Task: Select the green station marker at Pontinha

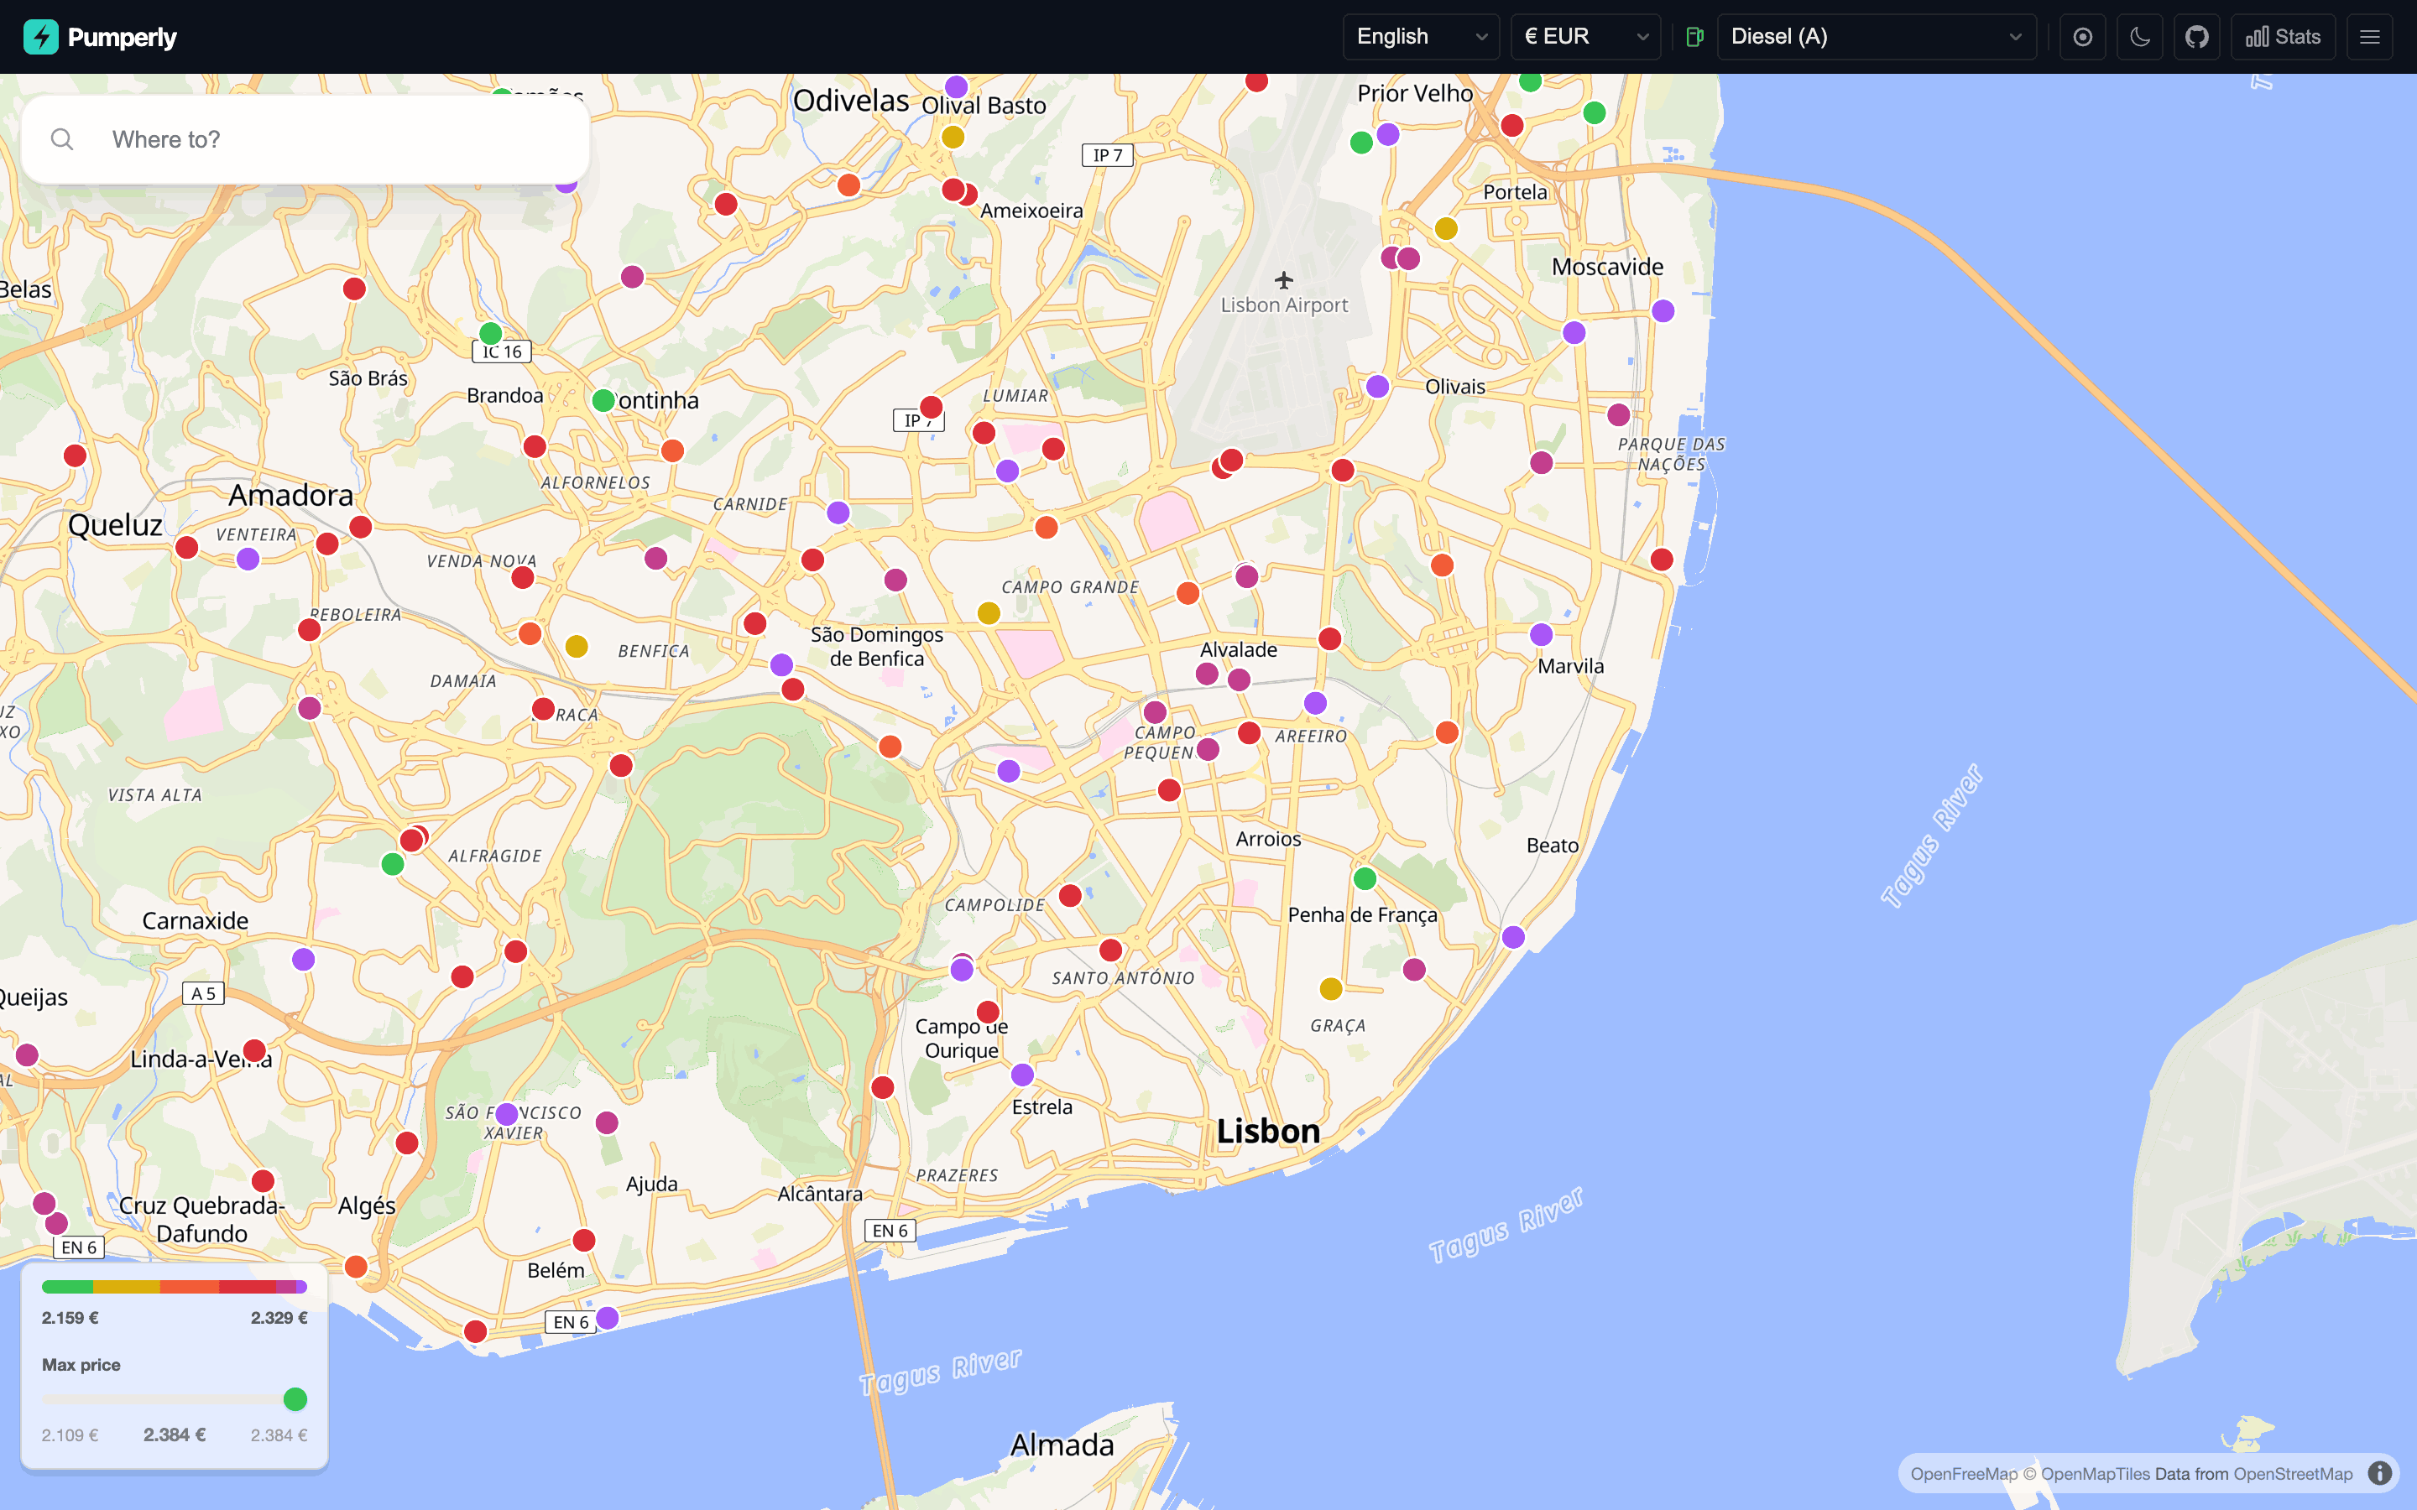Action: [603, 400]
